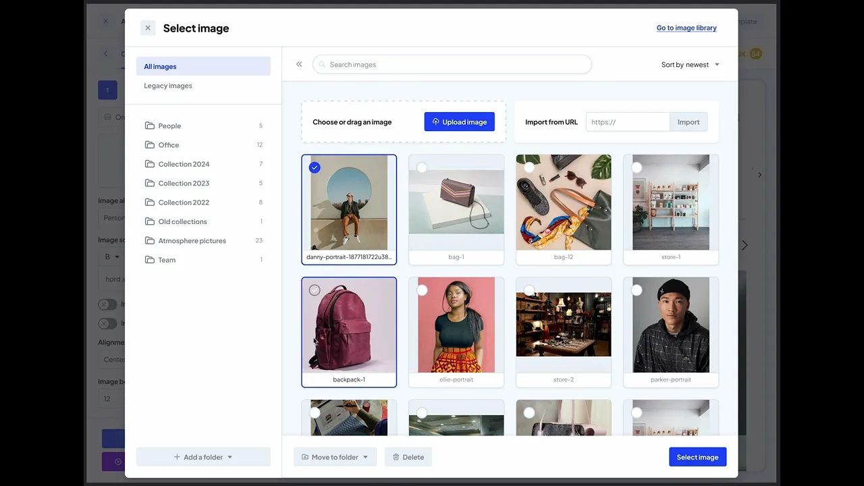Click the danny-portrait thumbnail
864x486 pixels.
click(x=349, y=202)
